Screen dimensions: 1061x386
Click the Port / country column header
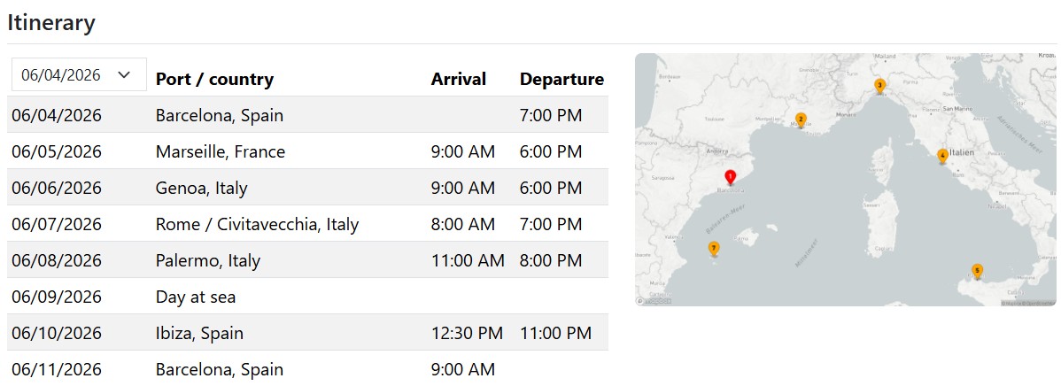[214, 79]
